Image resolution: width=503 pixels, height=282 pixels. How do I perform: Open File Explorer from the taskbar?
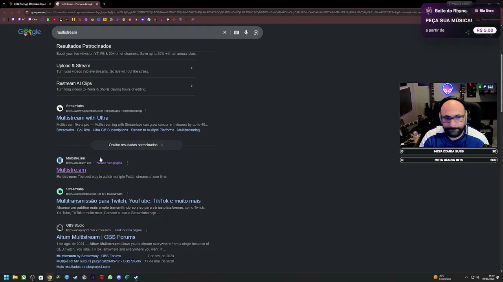click(x=15, y=277)
